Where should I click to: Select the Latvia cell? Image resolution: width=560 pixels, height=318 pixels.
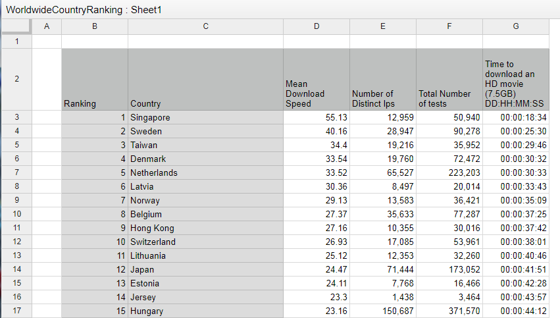coord(206,186)
